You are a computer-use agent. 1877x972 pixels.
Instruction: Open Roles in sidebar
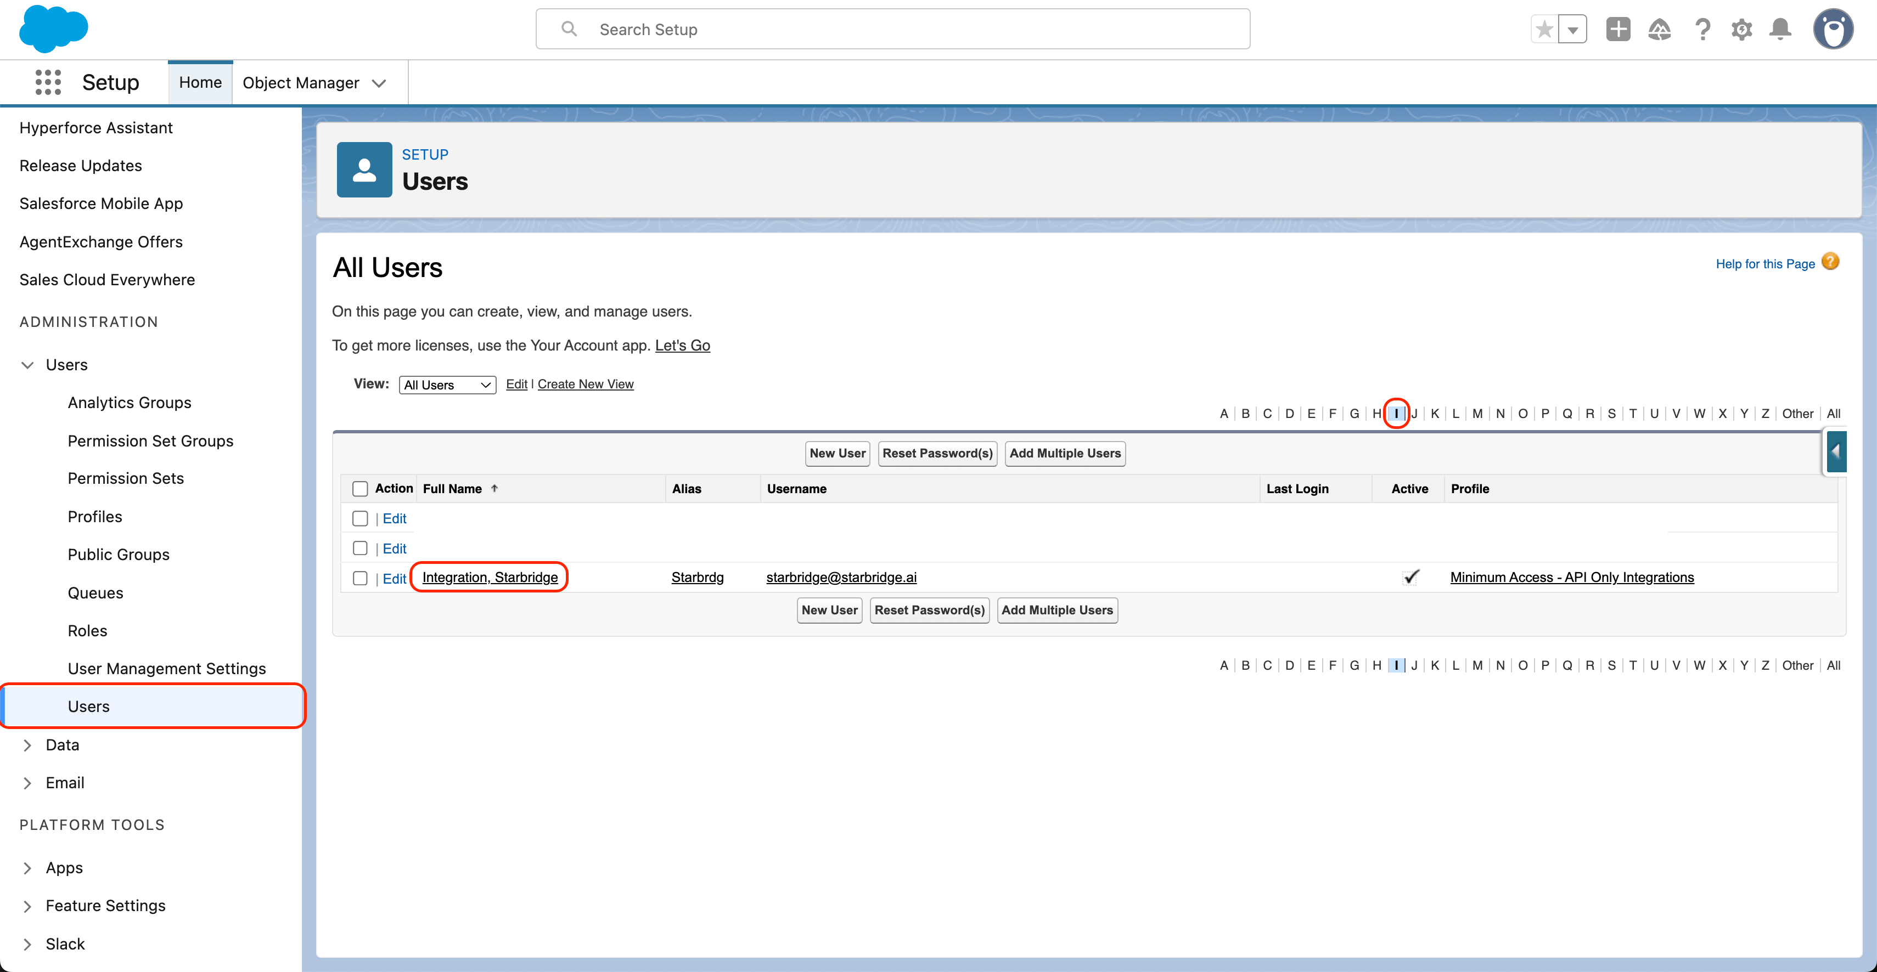click(87, 630)
